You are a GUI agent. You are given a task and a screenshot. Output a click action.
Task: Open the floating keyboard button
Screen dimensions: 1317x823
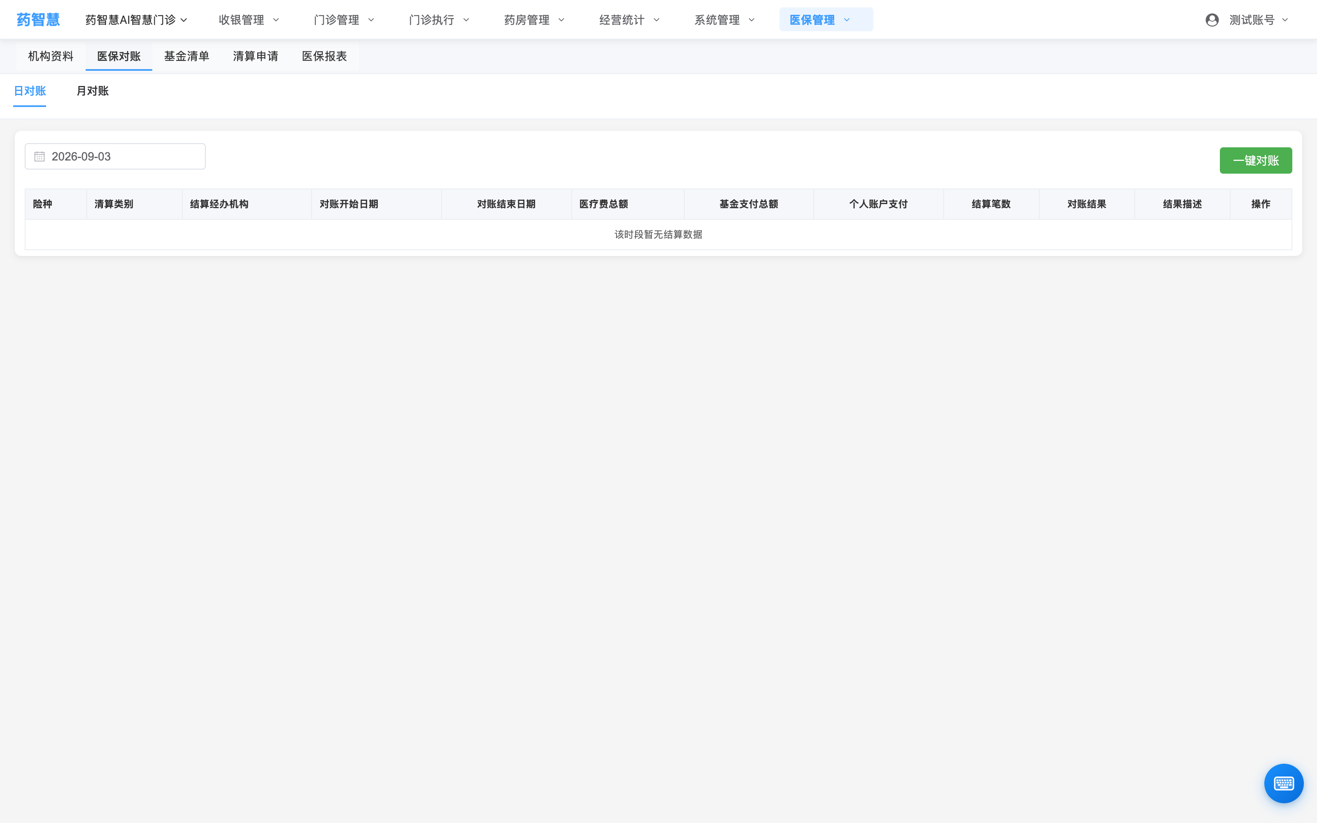click(x=1283, y=783)
